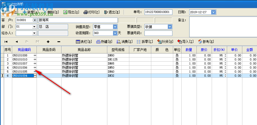
Task: Select the cell with spec DN65
Action: 118,63
